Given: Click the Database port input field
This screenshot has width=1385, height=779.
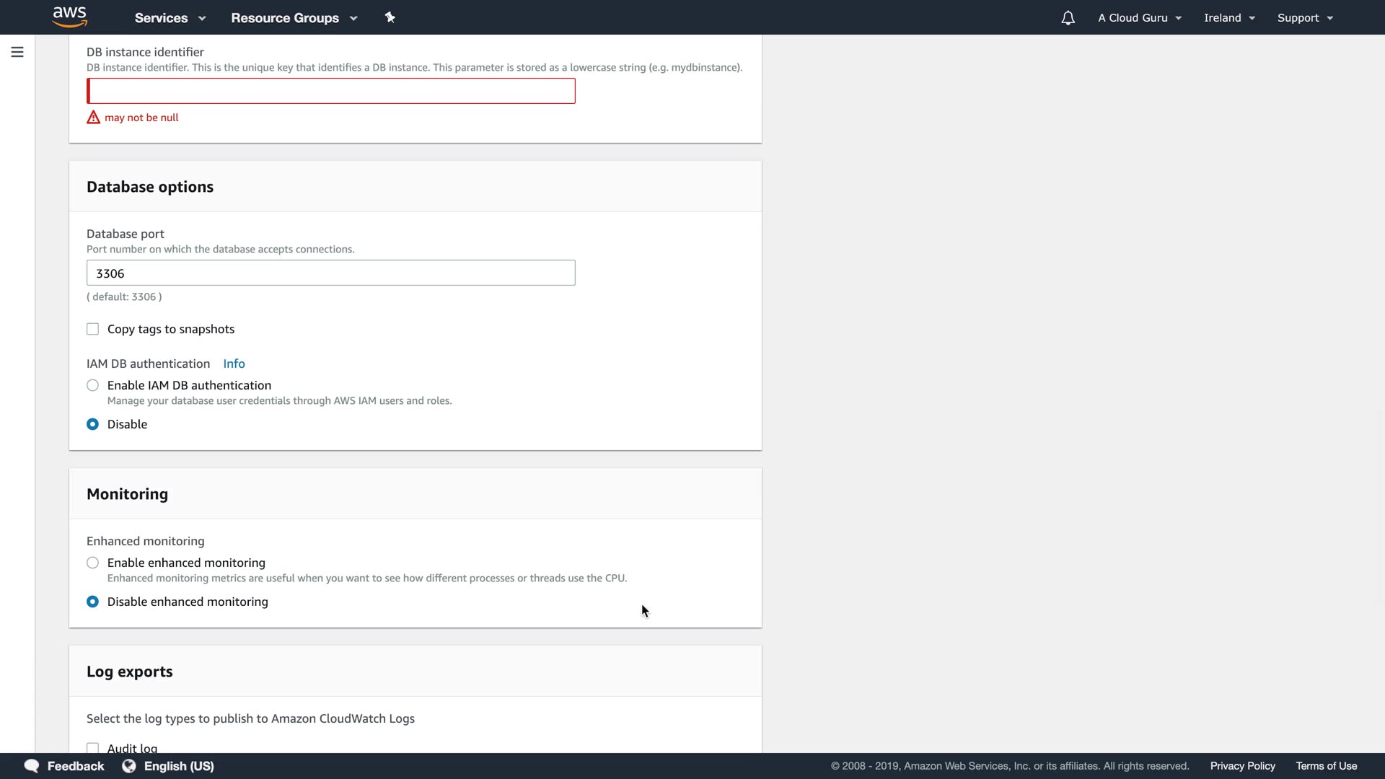Looking at the screenshot, I should (331, 273).
